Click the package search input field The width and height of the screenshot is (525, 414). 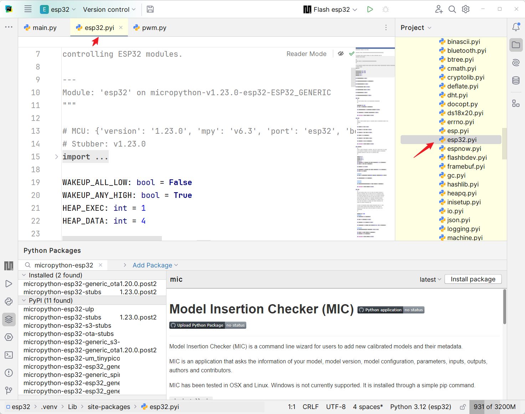[x=64, y=265]
